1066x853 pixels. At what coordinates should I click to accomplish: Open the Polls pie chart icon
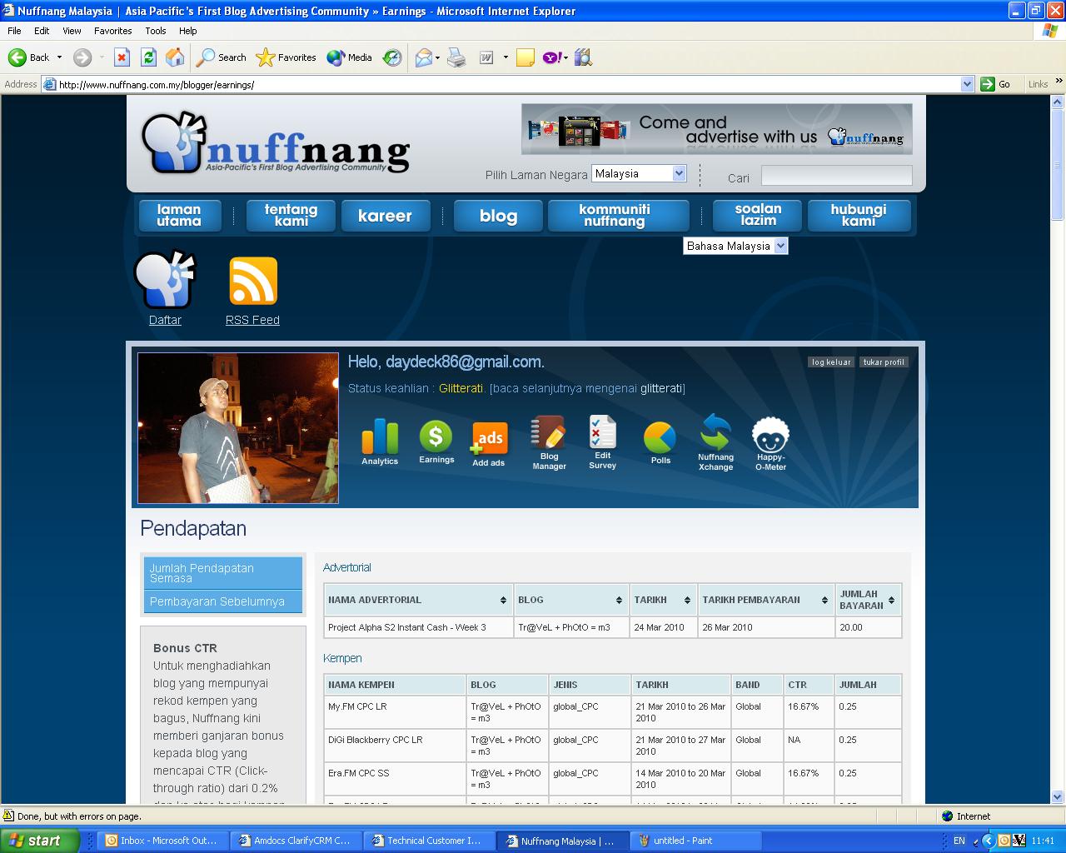point(660,442)
